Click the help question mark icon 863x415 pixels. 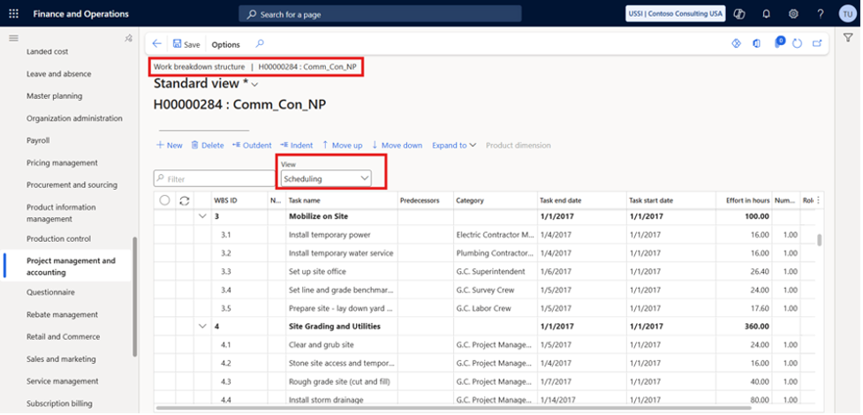click(x=821, y=14)
